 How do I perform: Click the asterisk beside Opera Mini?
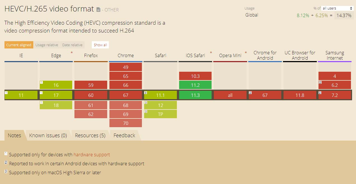point(245,53)
